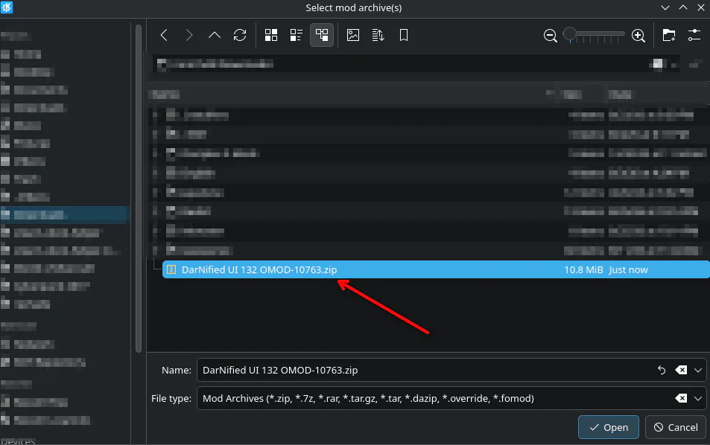Open the dialog options menu
710x445 pixels.
(x=694, y=35)
